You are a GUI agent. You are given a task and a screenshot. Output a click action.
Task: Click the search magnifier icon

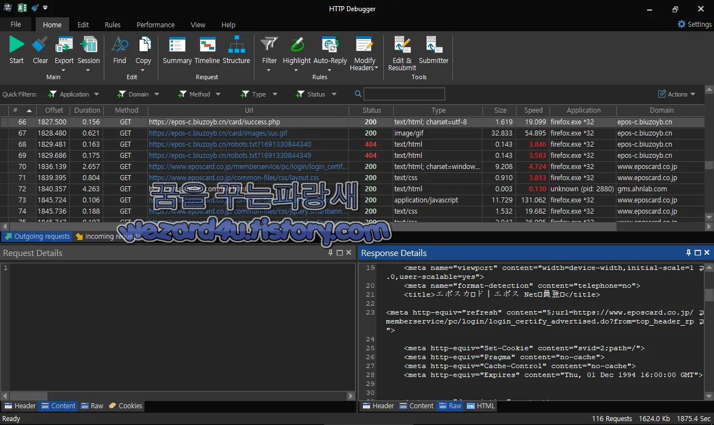click(x=358, y=94)
